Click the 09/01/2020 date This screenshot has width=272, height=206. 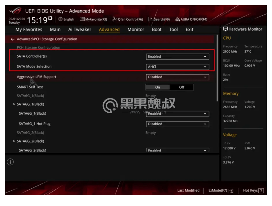[x=17, y=19]
